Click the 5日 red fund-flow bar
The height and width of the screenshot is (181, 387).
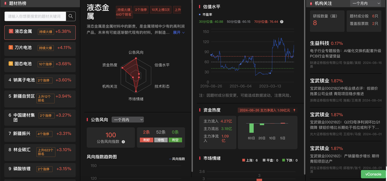pyautogui.click(x=283, y=123)
